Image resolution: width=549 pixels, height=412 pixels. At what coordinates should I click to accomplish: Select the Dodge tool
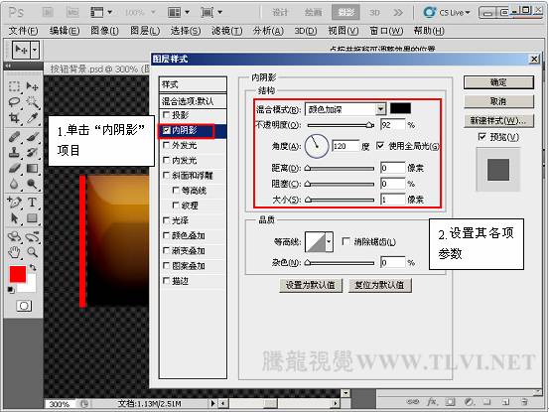click(x=32, y=184)
